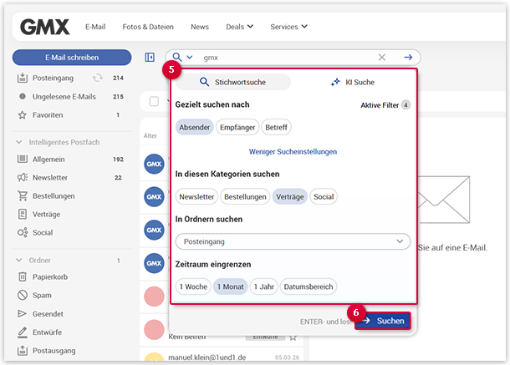This screenshot has height=365, width=510.
Task: Refresh Posteingang with sync icon
Action: 97,78
